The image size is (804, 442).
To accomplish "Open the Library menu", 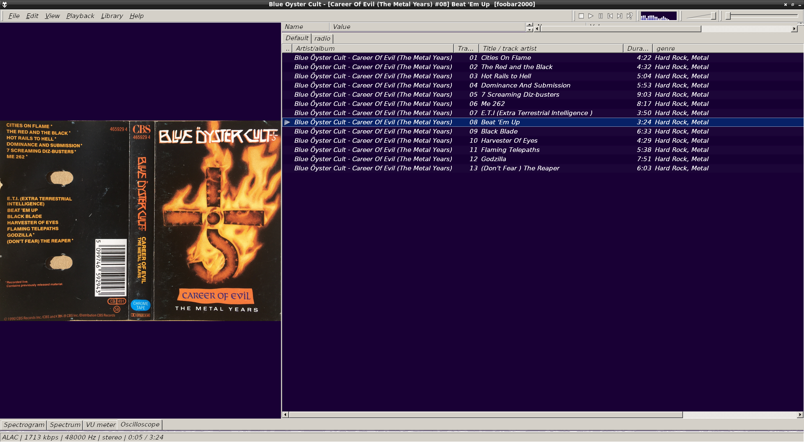I will tap(112, 16).
